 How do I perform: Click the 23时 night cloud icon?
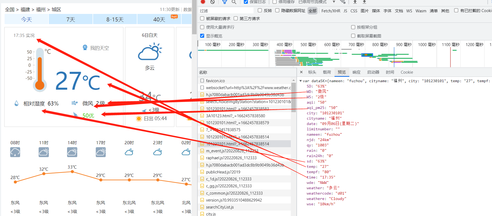coord(157,152)
